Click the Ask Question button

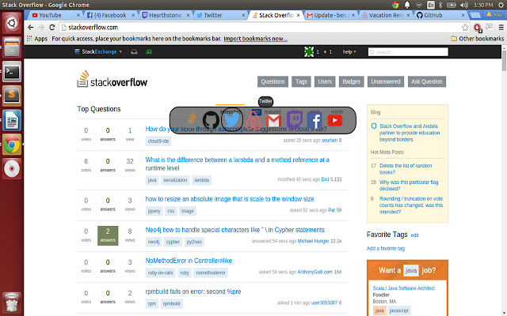click(x=427, y=81)
